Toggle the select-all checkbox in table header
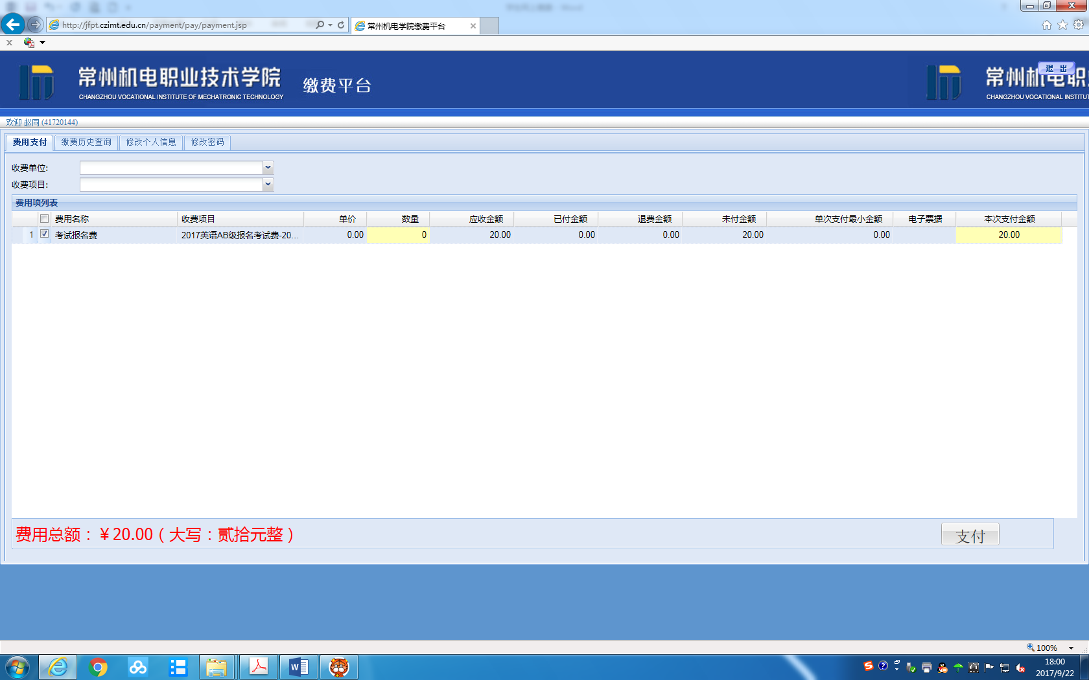The image size is (1089, 680). coord(44,219)
